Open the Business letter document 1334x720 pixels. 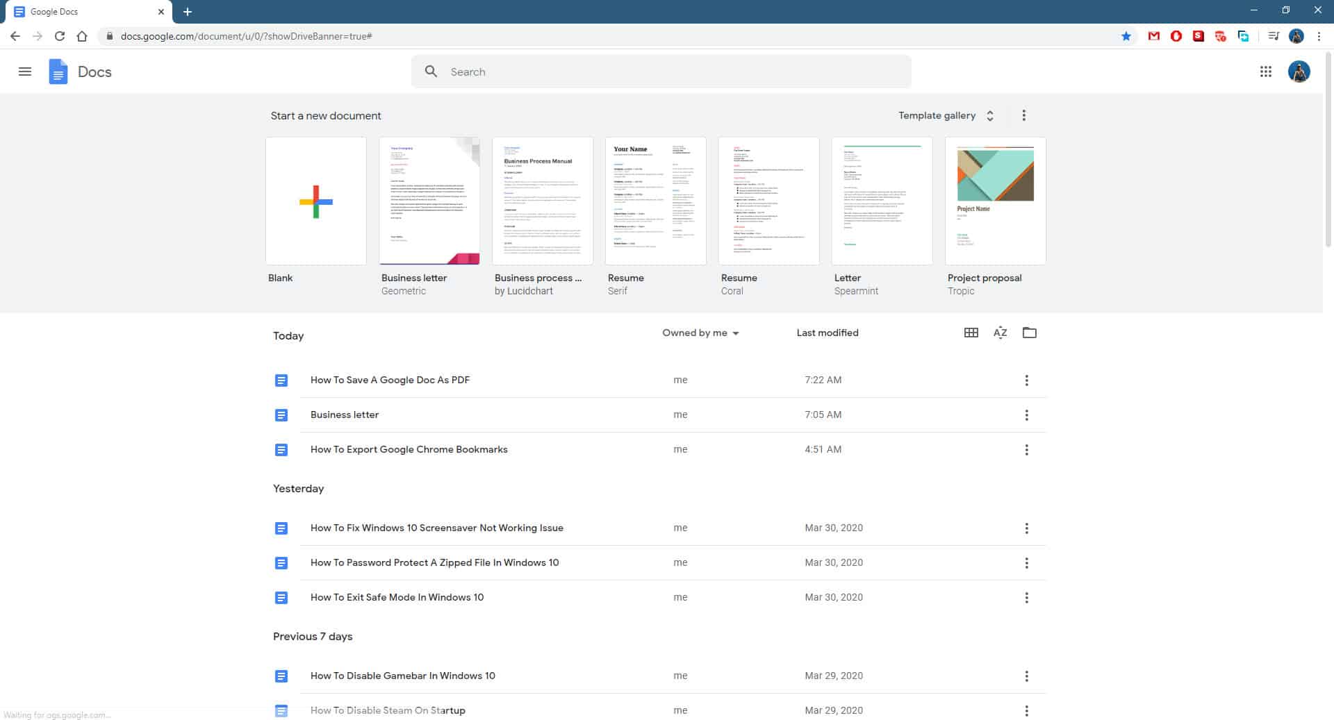345,415
